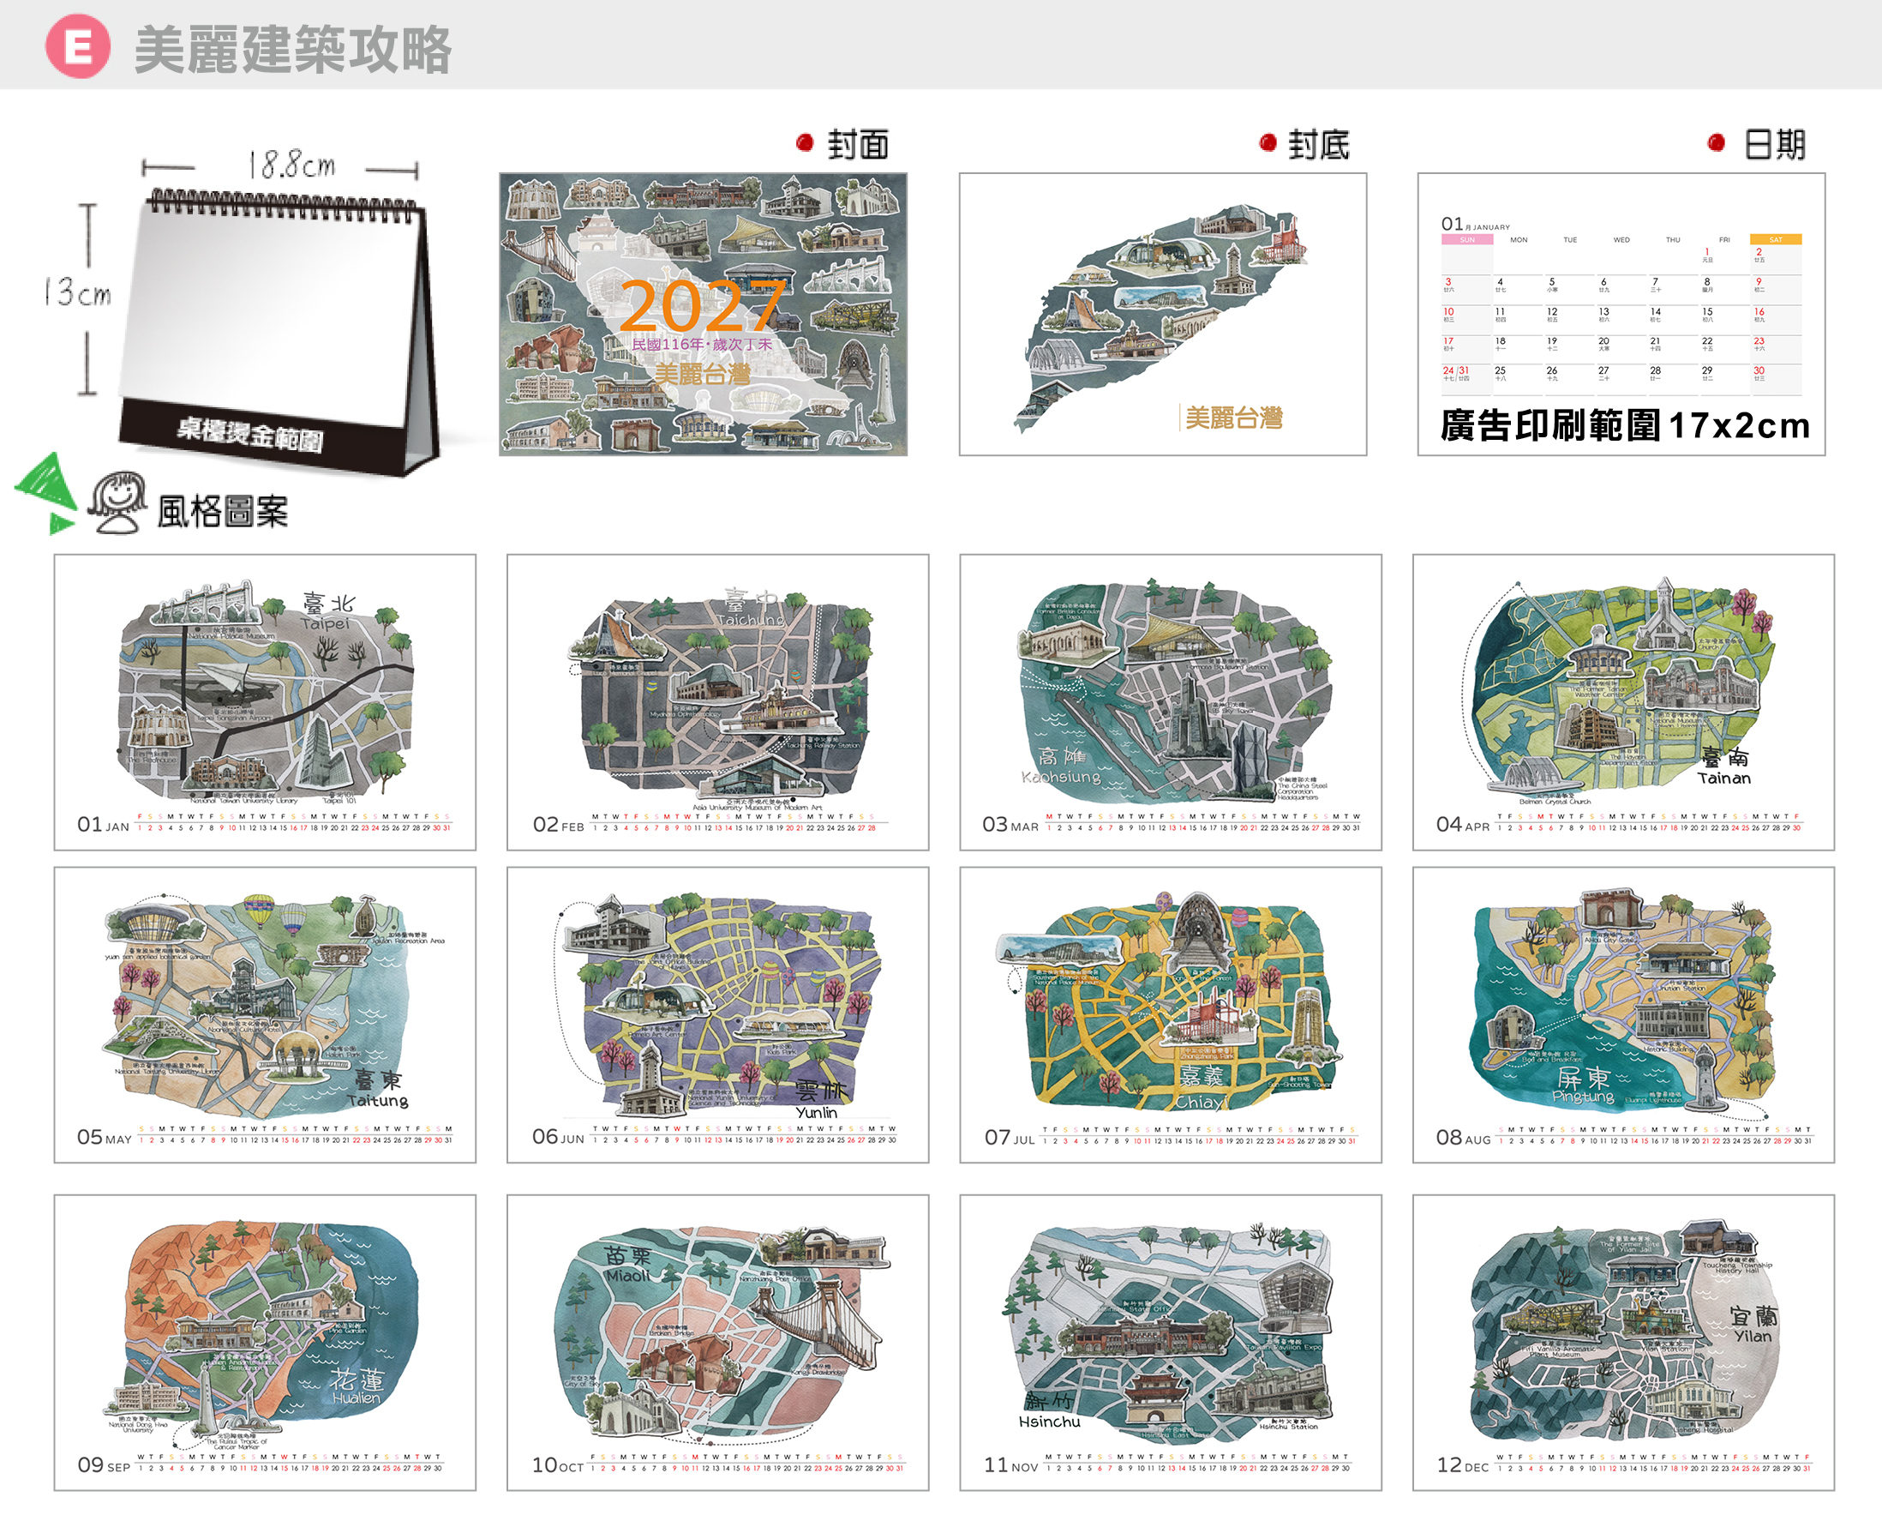Open the January date page preview
1882x1527 pixels.
click(x=1621, y=314)
